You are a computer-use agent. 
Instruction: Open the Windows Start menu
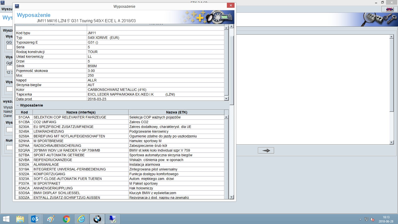[6, 219]
